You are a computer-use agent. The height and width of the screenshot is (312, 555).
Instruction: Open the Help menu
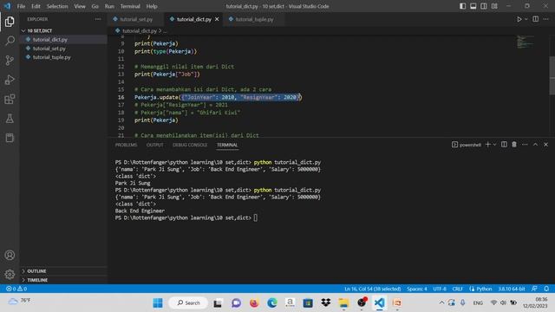152,6
